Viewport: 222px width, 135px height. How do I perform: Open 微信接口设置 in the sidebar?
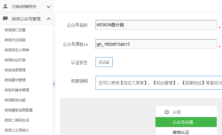15,30
